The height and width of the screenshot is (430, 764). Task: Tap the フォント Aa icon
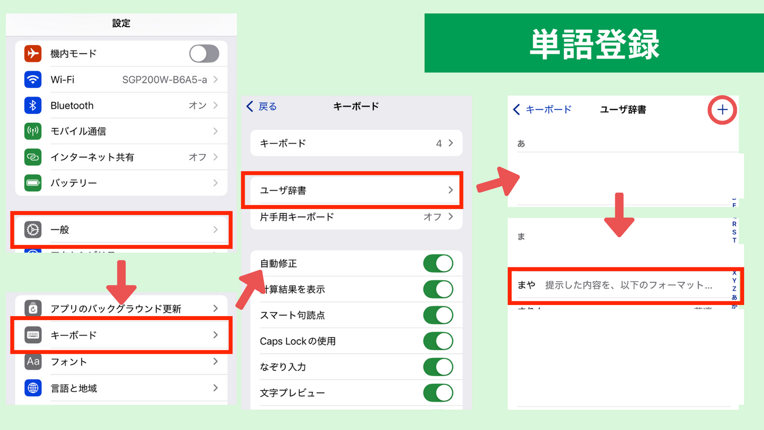point(33,362)
